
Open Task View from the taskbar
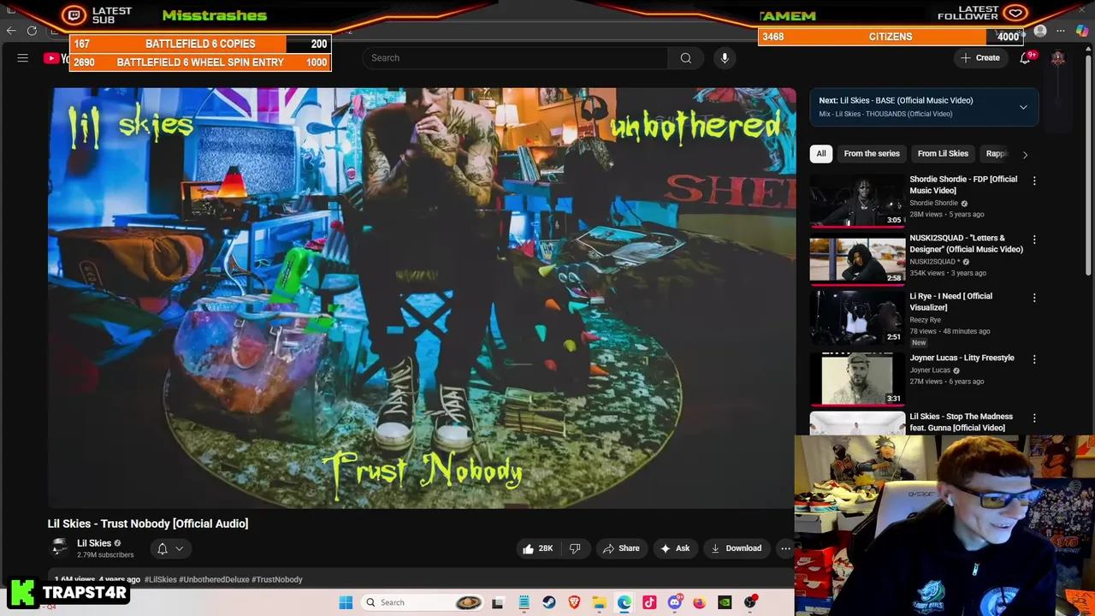click(x=498, y=603)
